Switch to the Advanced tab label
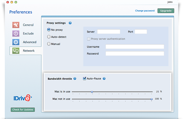 click(30, 42)
